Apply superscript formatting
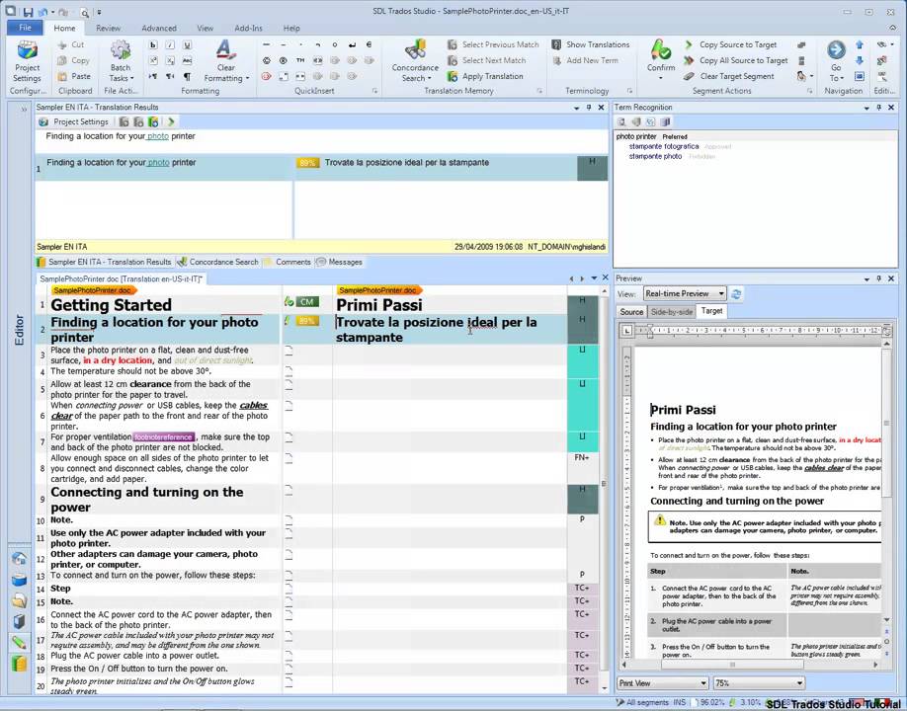This screenshot has width=907, height=711. point(153,60)
